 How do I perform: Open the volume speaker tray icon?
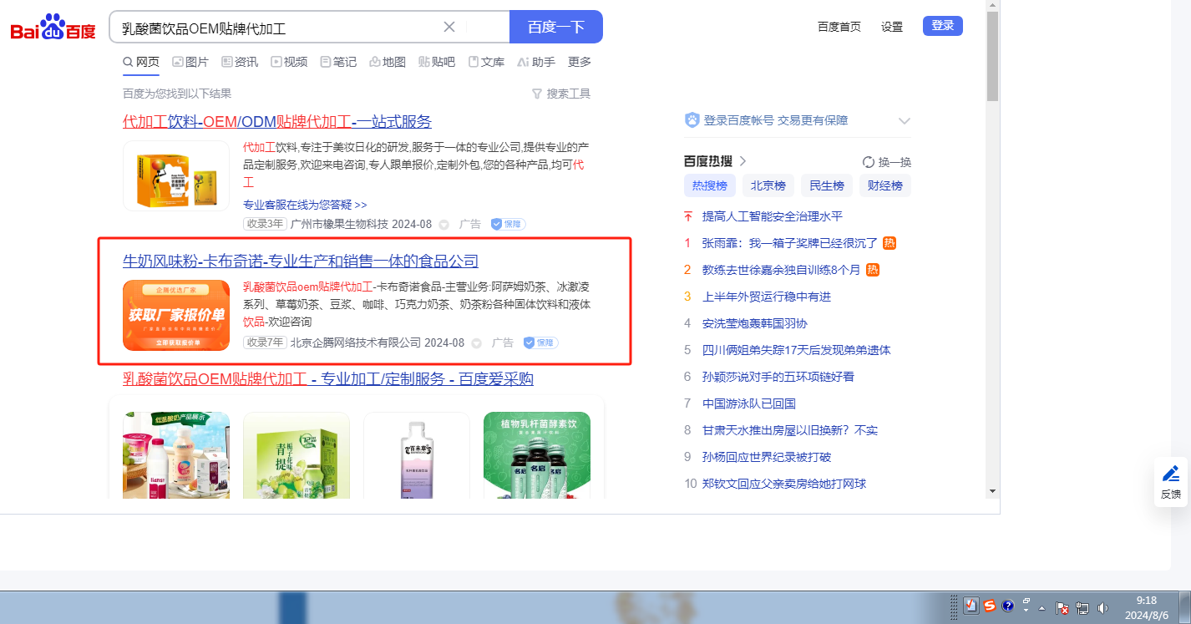coord(1102,607)
